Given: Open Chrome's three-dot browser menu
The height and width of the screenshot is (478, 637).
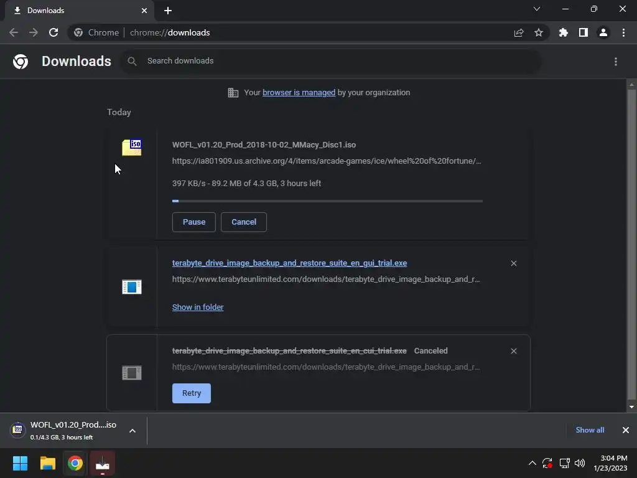Looking at the screenshot, I should coord(623,32).
